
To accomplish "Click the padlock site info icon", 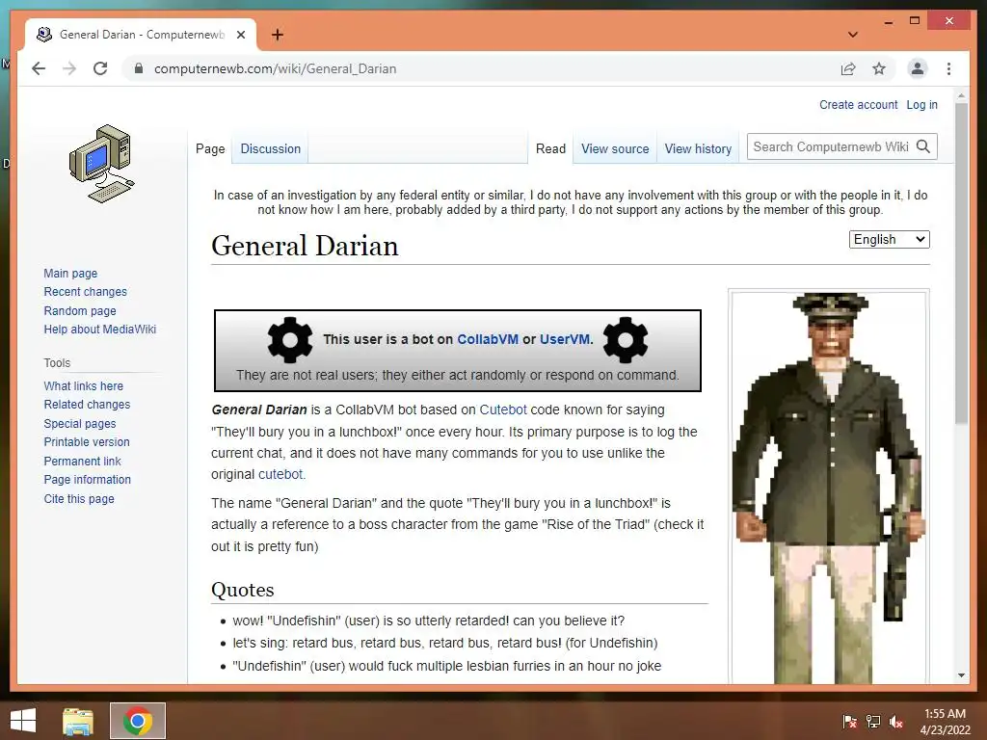I will tap(139, 68).
